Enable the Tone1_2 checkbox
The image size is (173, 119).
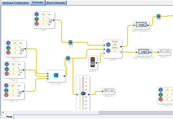click(x=21, y=71)
